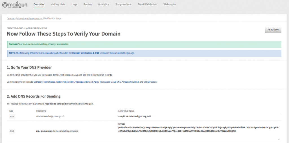Switch to Webhooks tab

click(x=170, y=5)
